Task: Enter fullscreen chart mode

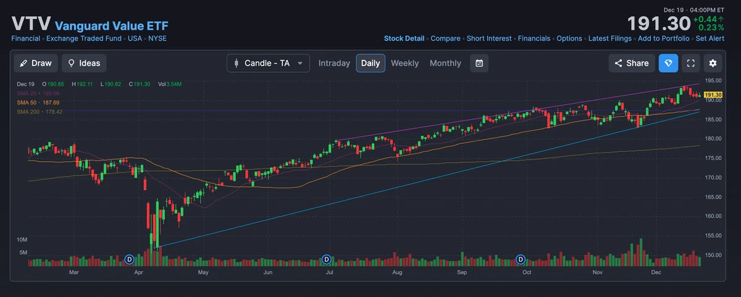Action: tap(691, 63)
